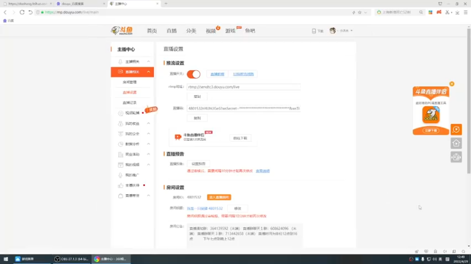
Task: Expand the 我的权益 section chevron
Action: tap(148, 123)
